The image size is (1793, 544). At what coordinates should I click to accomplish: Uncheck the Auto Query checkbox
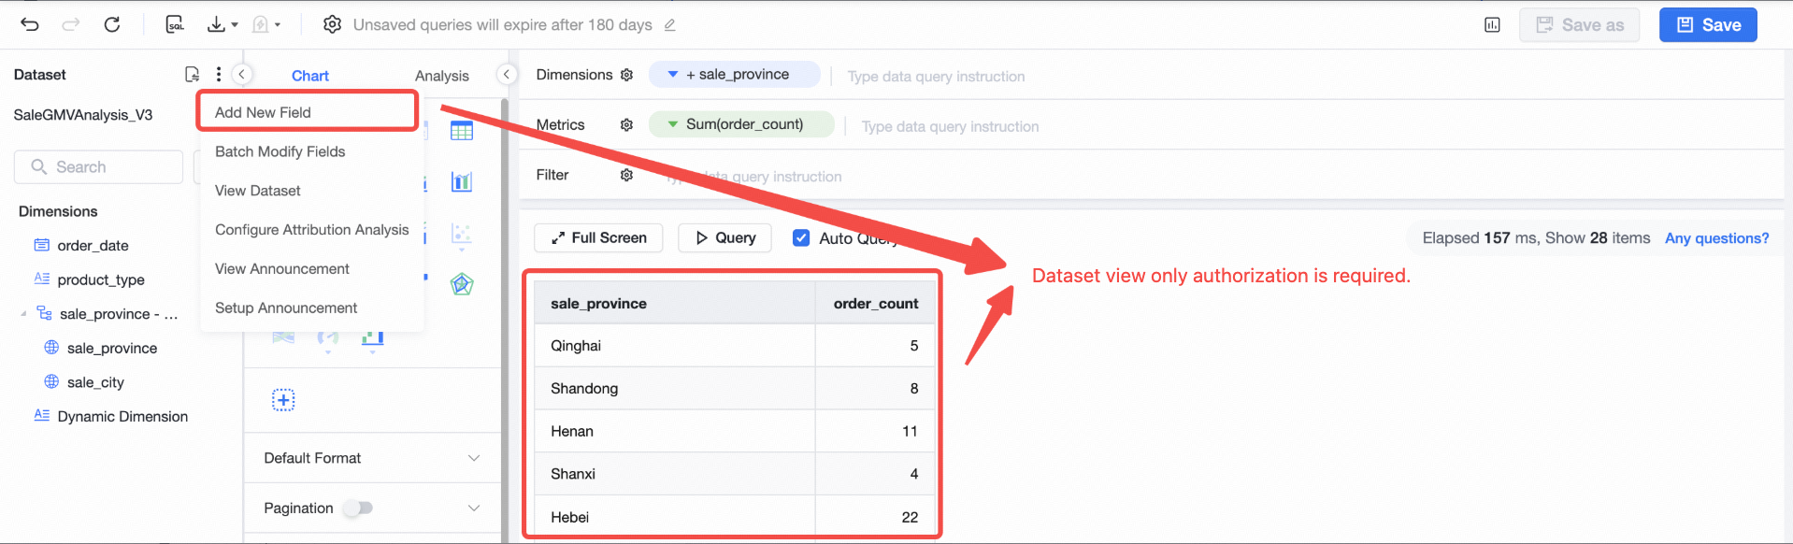click(801, 237)
